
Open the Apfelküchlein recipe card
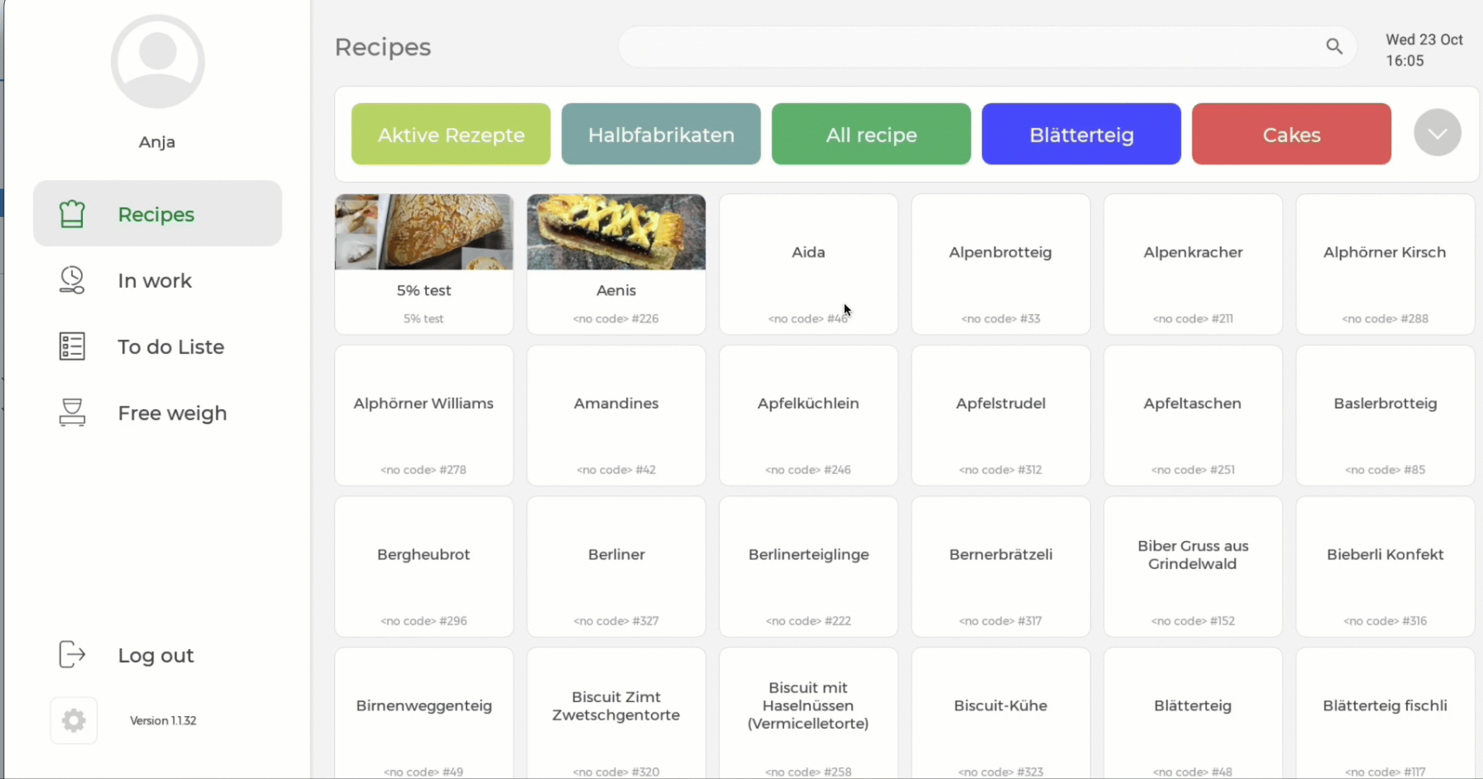coord(808,416)
